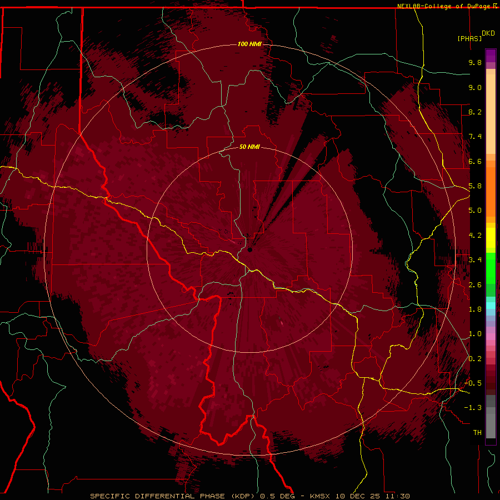
Task: Pick the yellow segment of color bar
Action: tap(491, 238)
